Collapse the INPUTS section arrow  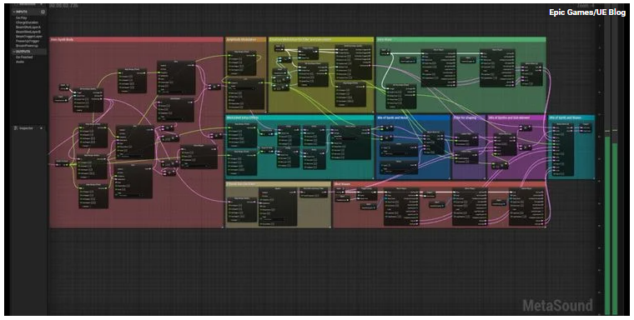pos(14,12)
